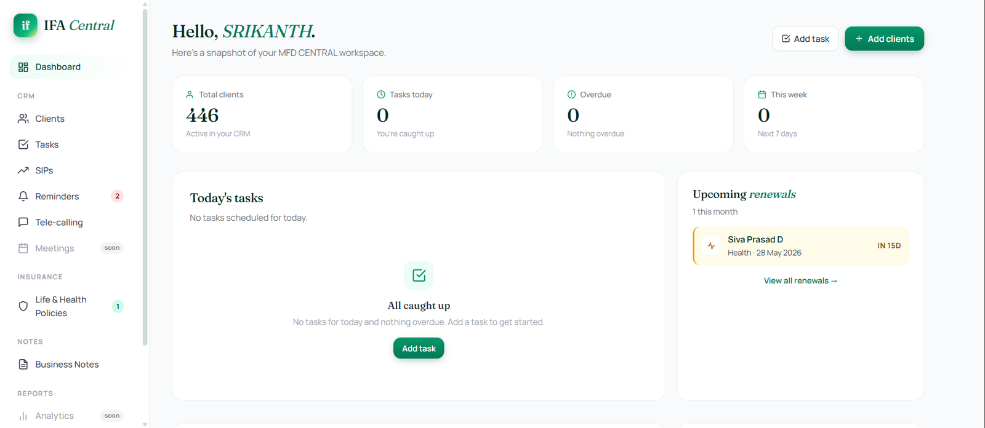The height and width of the screenshot is (428, 985).
Task: Click the Add clients button
Action: click(x=884, y=39)
